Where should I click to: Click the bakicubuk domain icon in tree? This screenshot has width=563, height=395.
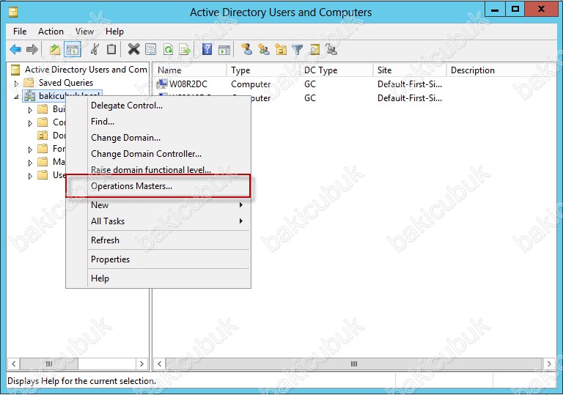coord(29,96)
